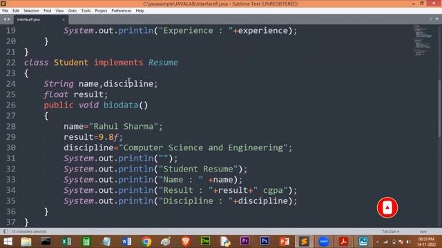Viewport: 442px width, 248px height.
Task: Launch Brave browser from the taskbar
Action: tap(186, 241)
